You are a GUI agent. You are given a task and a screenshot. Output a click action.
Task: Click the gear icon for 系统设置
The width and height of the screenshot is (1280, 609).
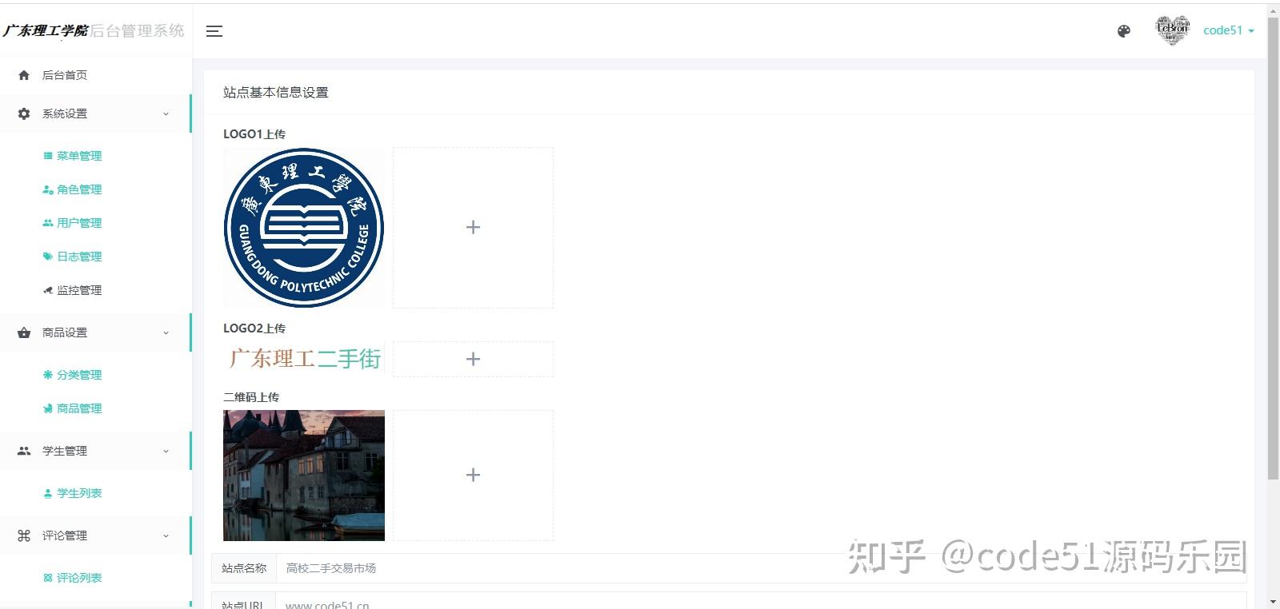point(24,113)
